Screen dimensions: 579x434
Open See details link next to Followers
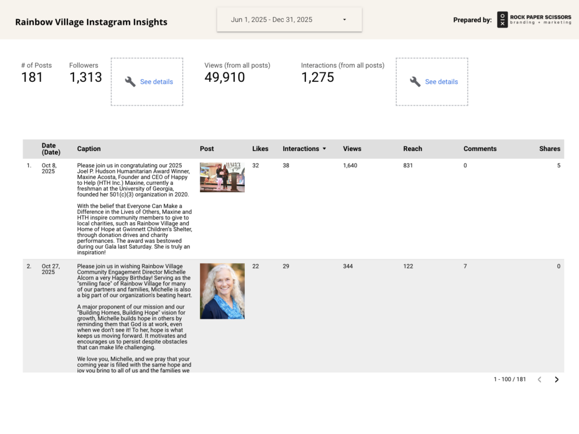[157, 82]
